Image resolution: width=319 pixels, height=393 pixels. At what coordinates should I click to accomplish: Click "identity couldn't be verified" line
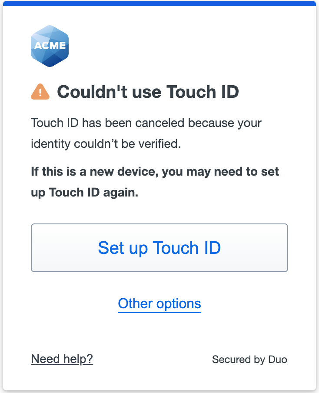[106, 144]
